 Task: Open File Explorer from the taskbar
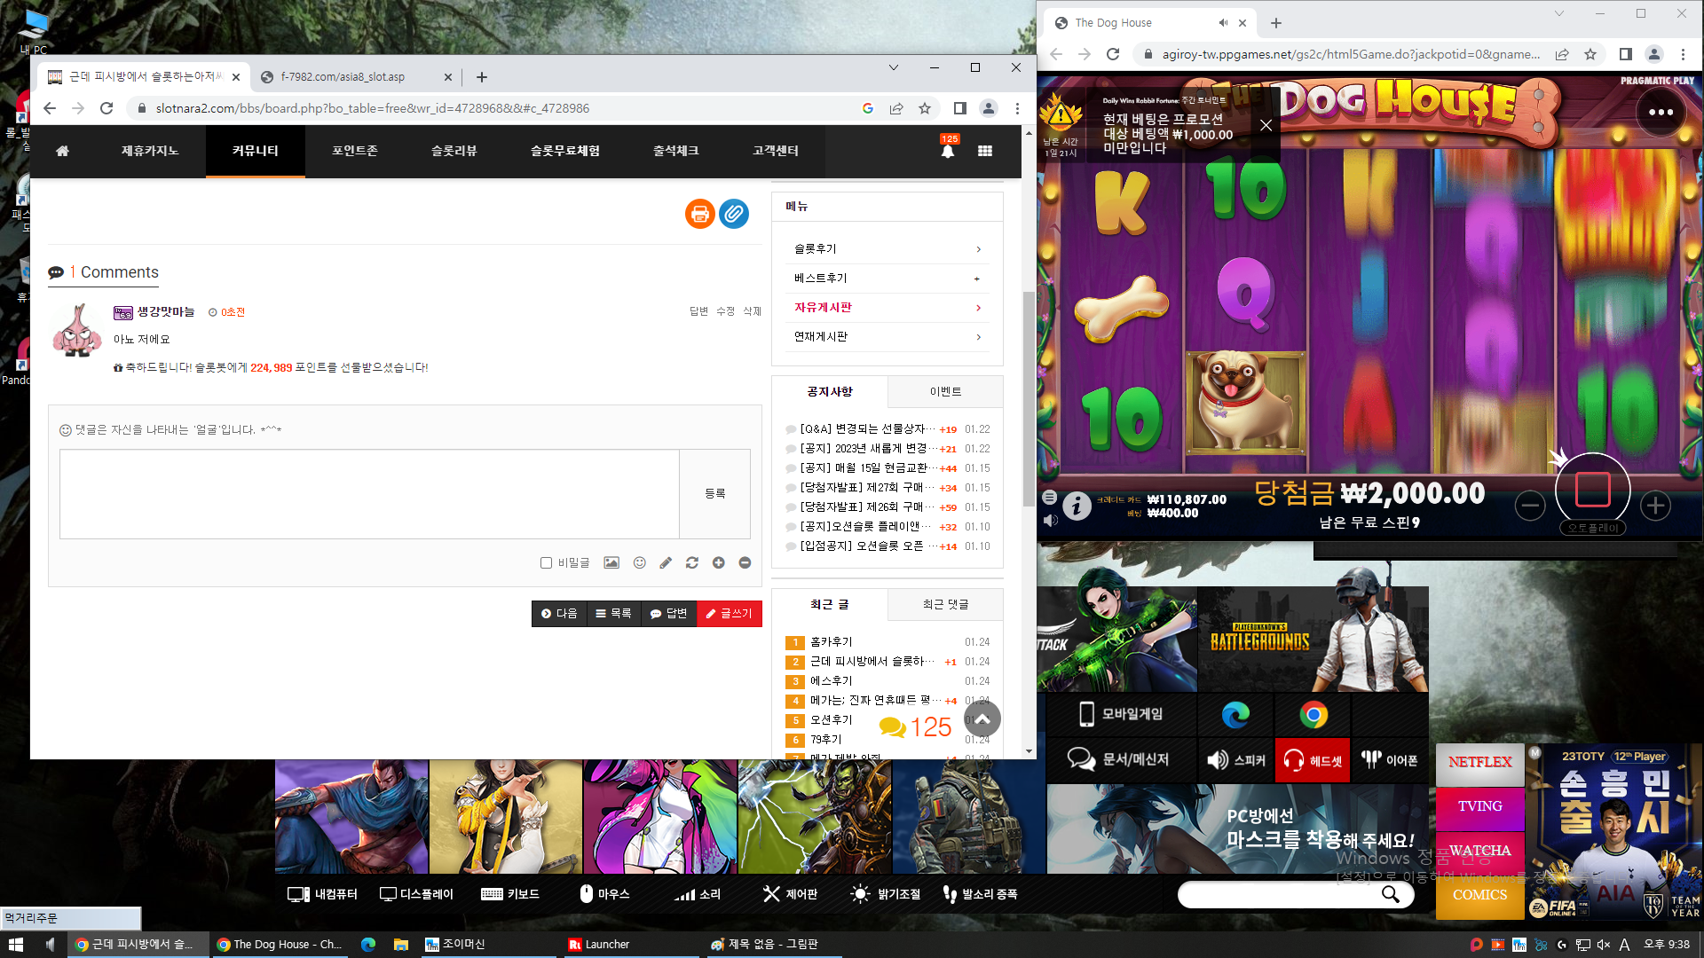pos(401,945)
